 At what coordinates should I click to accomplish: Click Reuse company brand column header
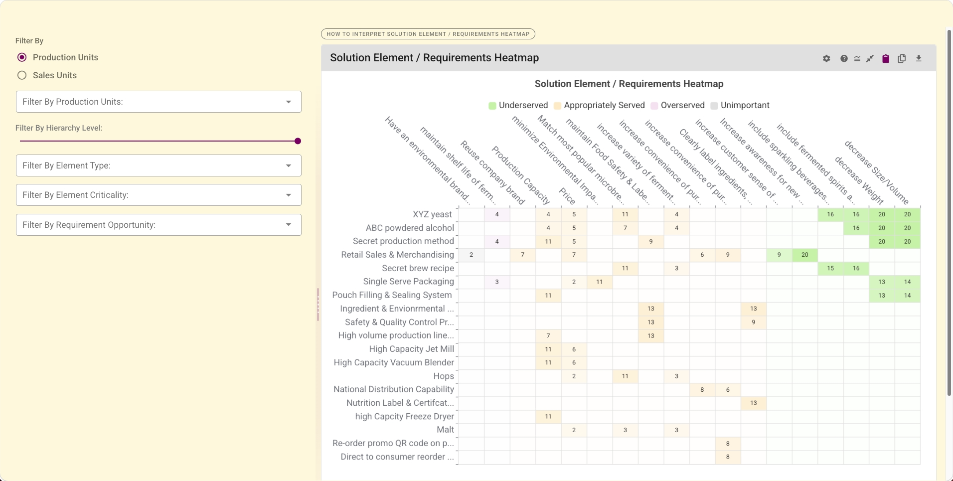click(492, 172)
